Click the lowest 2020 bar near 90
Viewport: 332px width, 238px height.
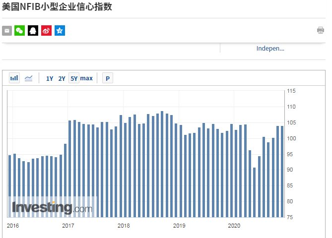point(254,192)
